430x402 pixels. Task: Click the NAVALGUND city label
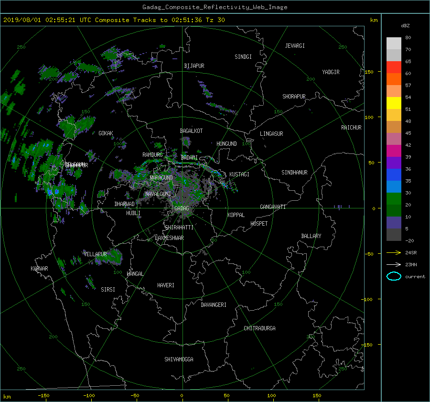158,194
